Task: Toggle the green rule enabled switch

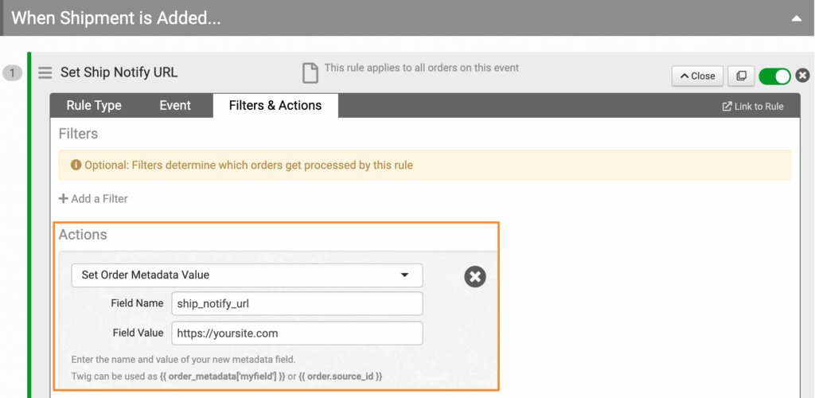Action: click(x=774, y=76)
